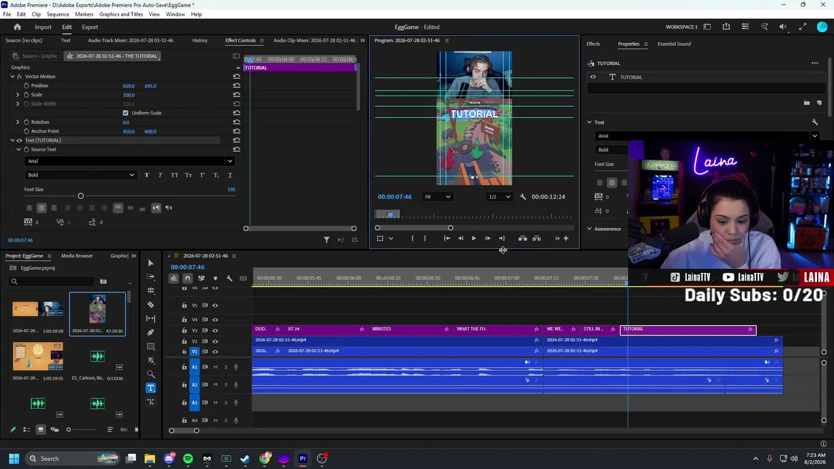
Task: Toggle the Uniform Scale checkbox
Action: (126, 113)
